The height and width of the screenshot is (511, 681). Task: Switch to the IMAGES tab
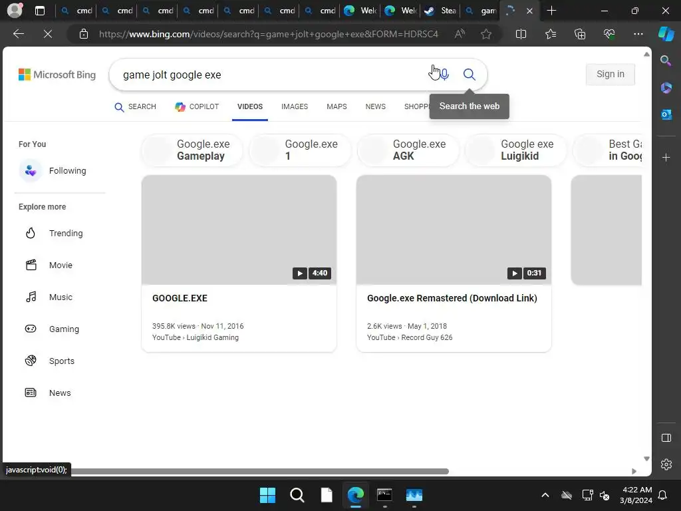295,106
